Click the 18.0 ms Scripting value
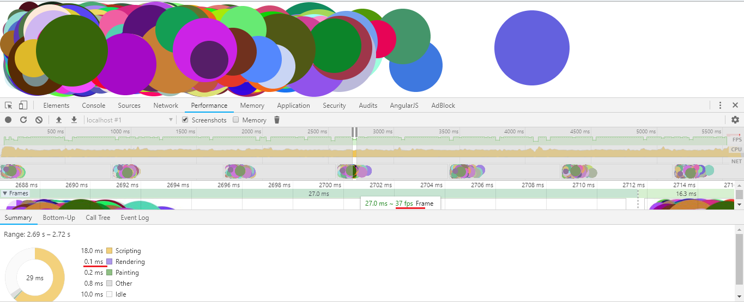744x302 pixels. click(92, 251)
